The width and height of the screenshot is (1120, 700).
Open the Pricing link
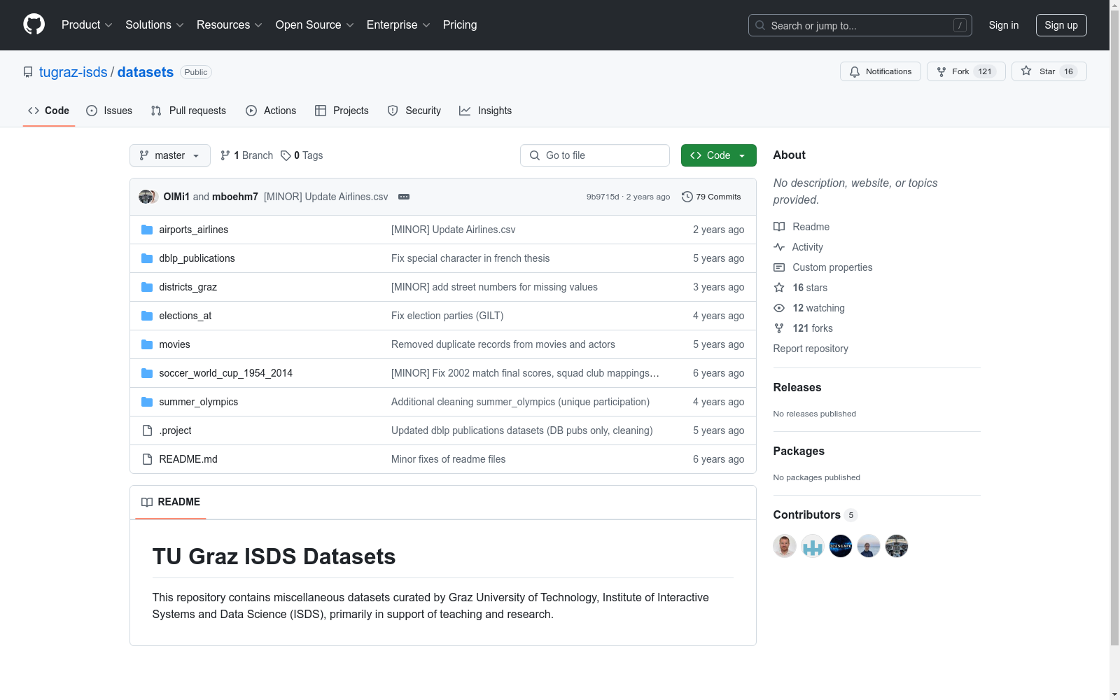(460, 25)
